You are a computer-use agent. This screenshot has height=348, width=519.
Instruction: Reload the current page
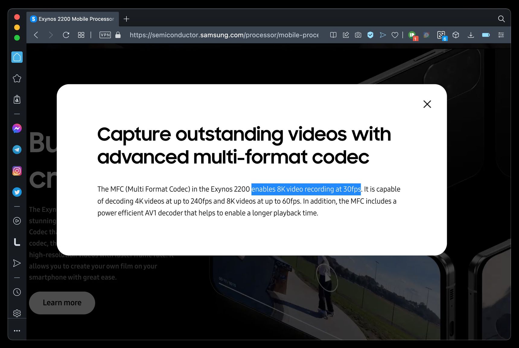66,35
